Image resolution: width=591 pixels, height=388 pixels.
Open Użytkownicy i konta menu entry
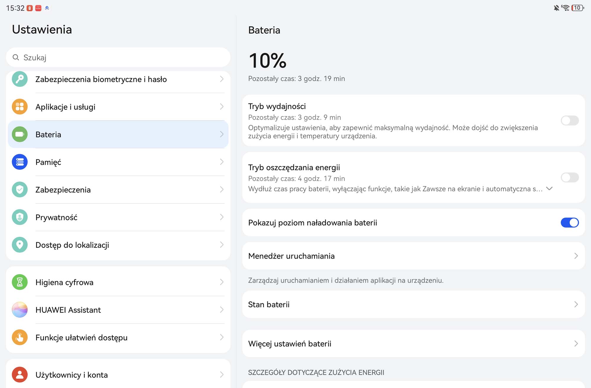click(x=118, y=375)
